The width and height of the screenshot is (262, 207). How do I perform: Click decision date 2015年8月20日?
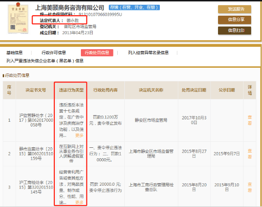tap(194, 187)
